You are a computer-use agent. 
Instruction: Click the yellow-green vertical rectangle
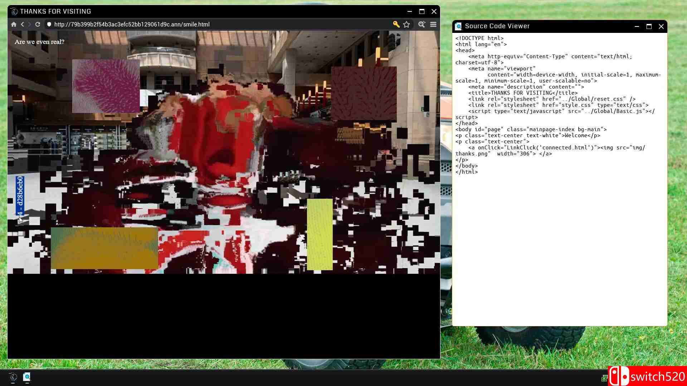click(320, 234)
